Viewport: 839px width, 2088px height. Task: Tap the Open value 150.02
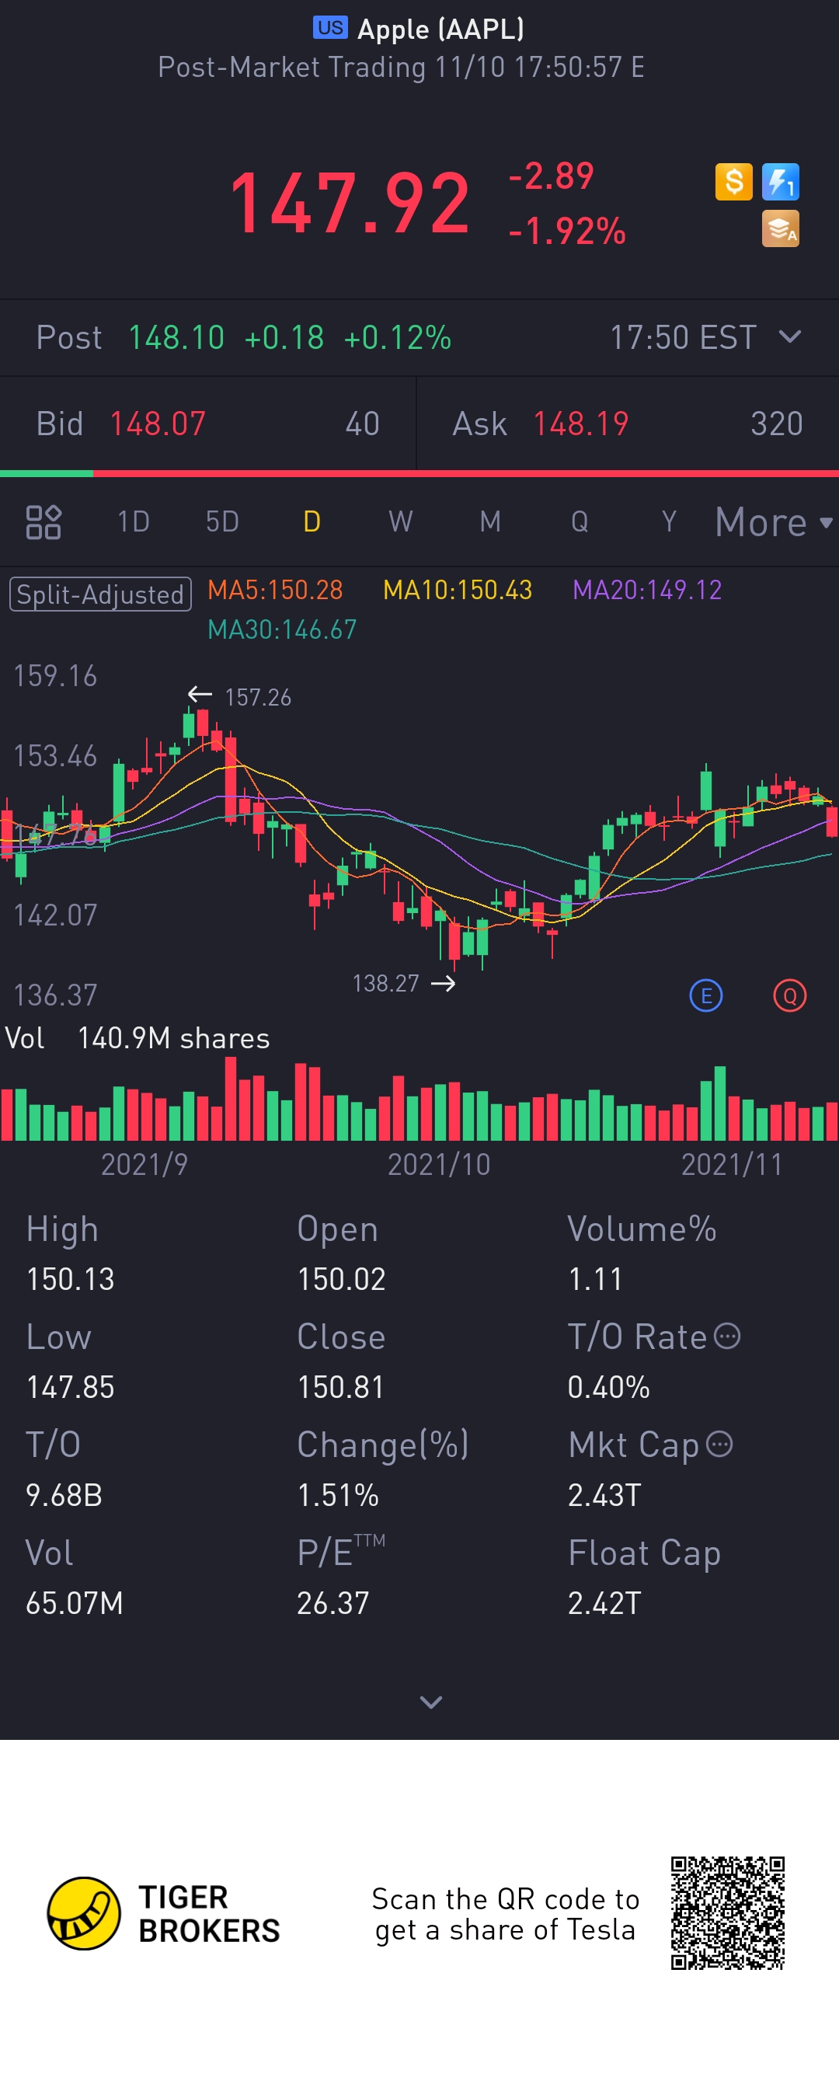coord(341,1279)
